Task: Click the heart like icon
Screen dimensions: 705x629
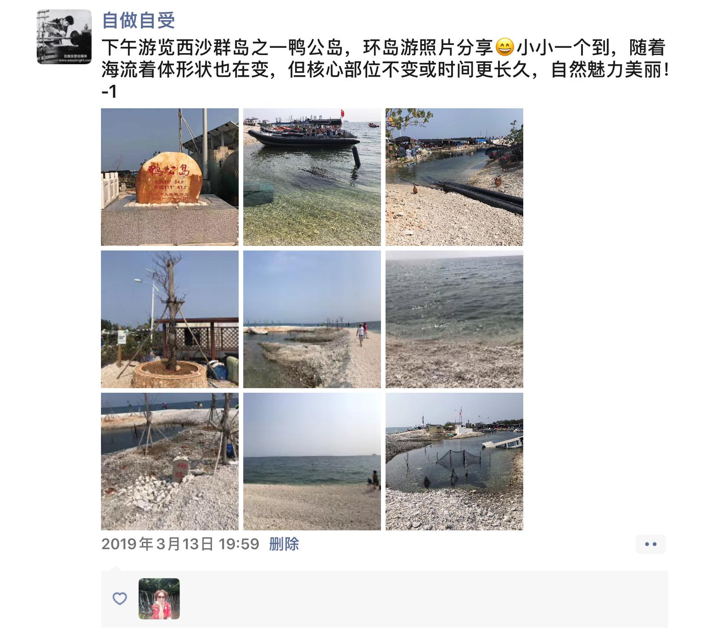Action: [120, 598]
